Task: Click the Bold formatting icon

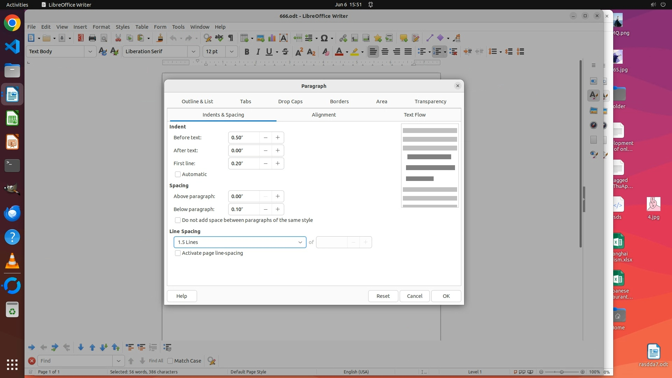Action: pos(247,52)
